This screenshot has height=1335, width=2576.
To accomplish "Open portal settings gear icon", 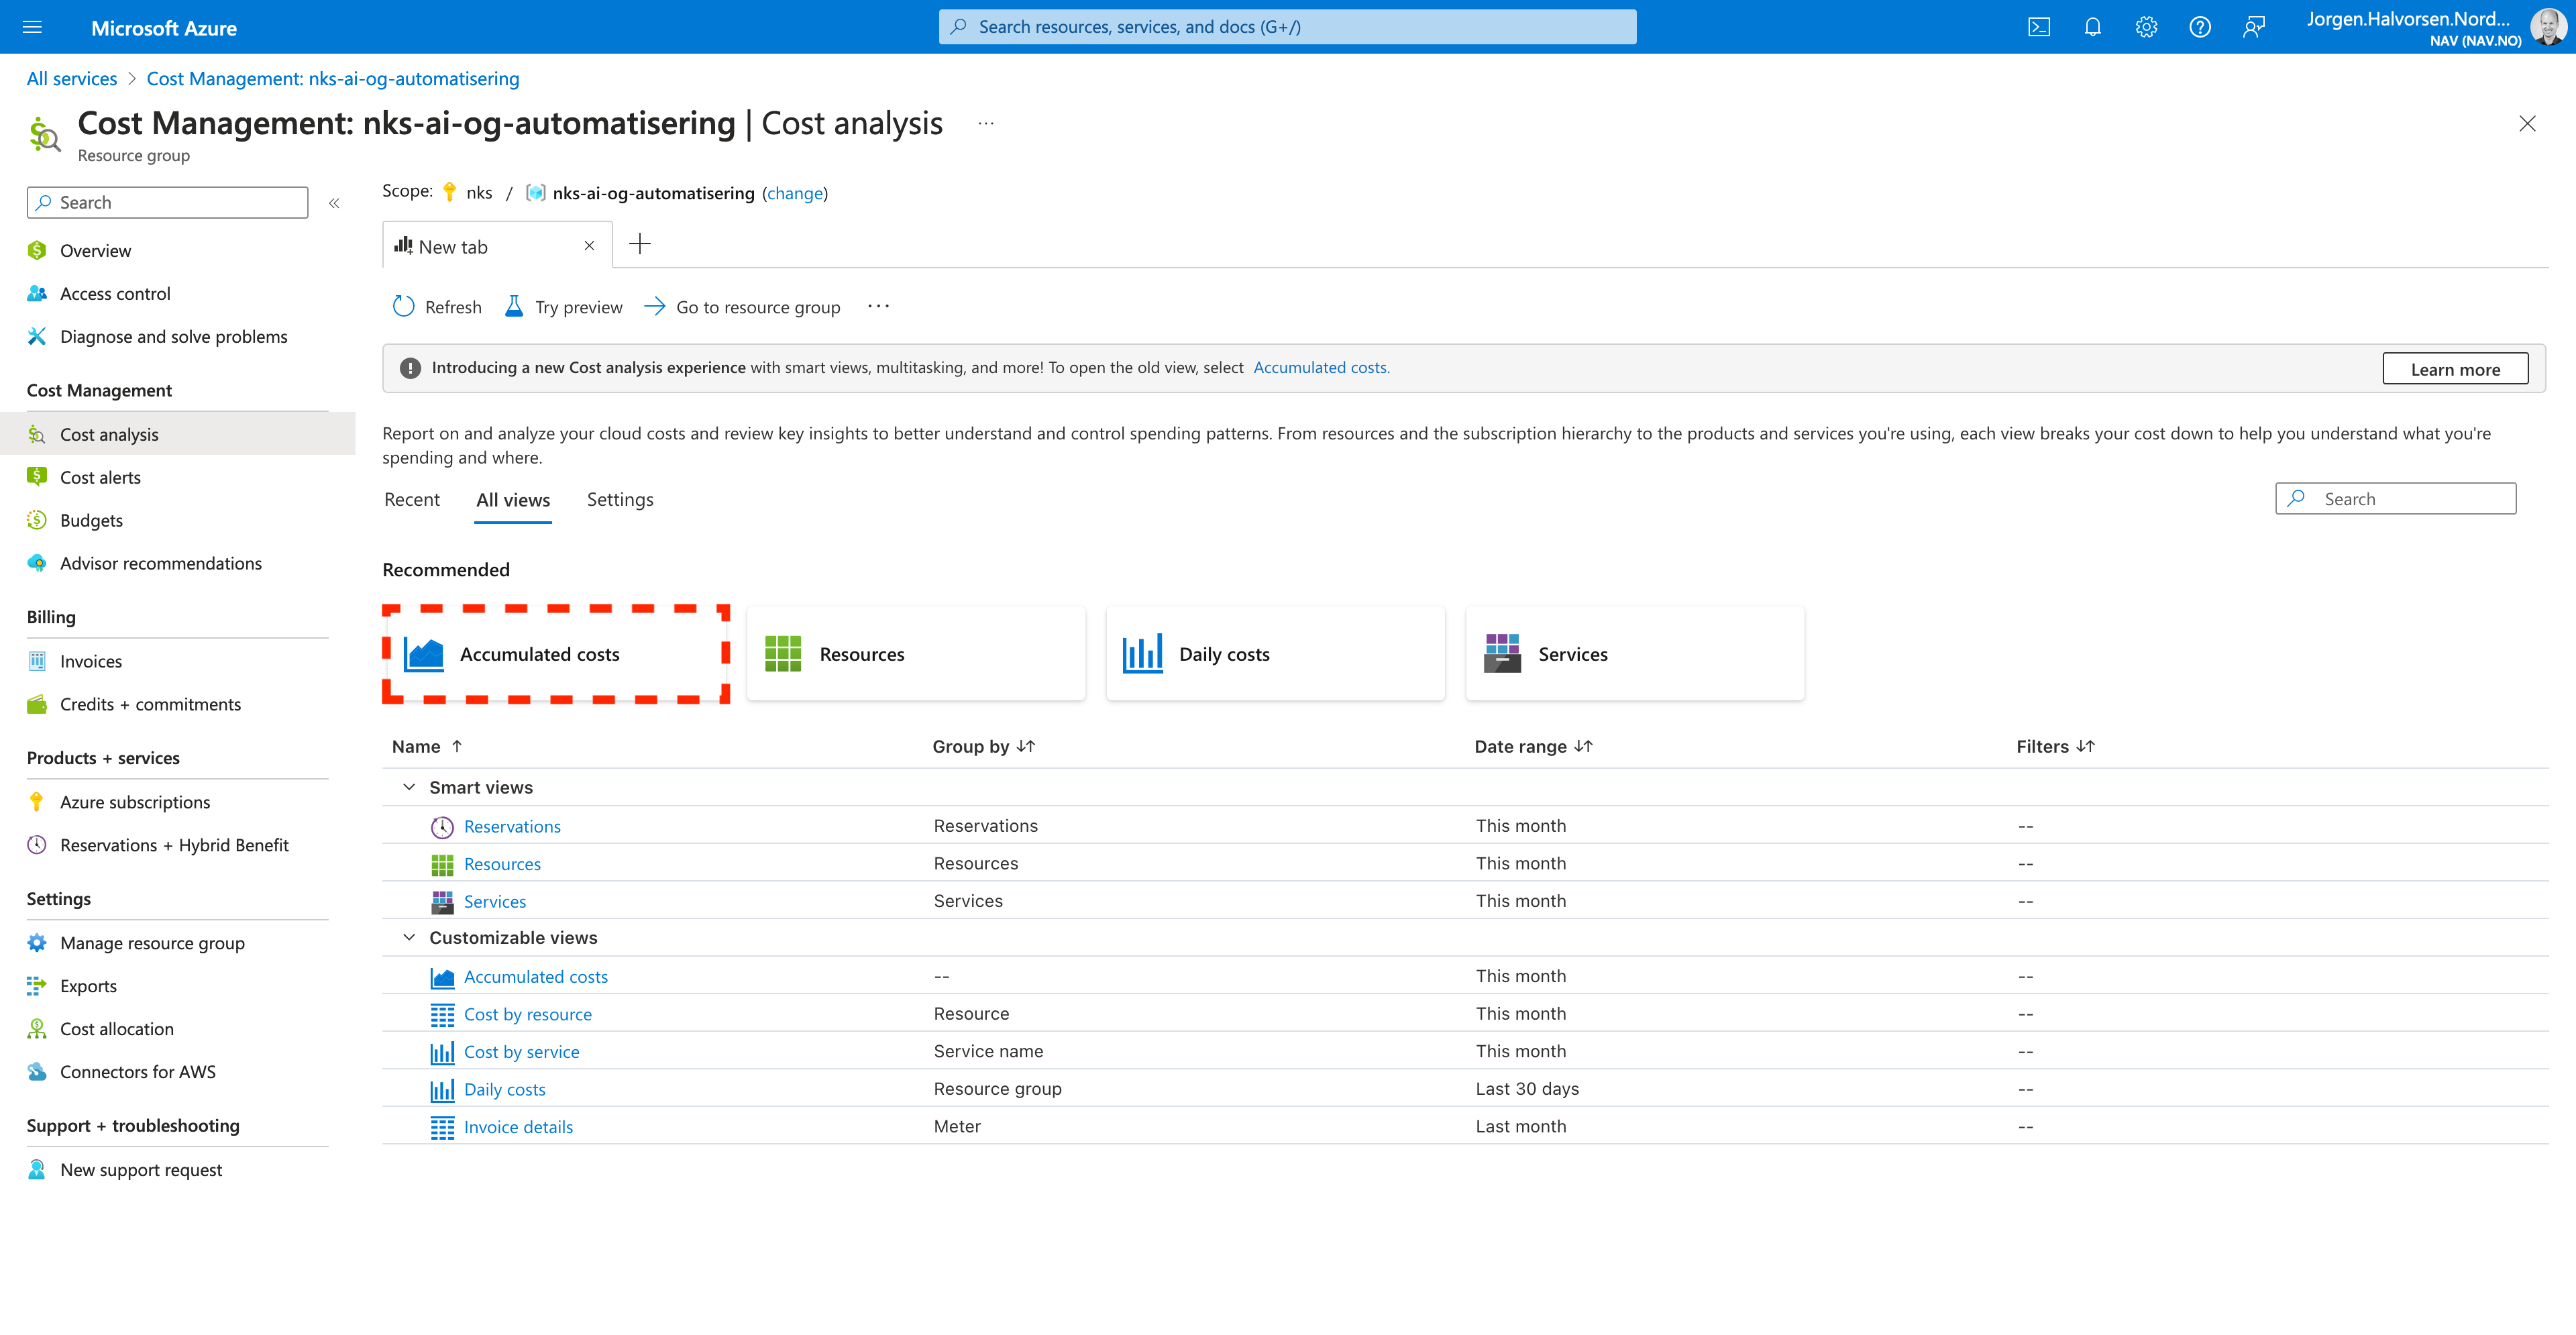I will click(x=2146, y=27).
